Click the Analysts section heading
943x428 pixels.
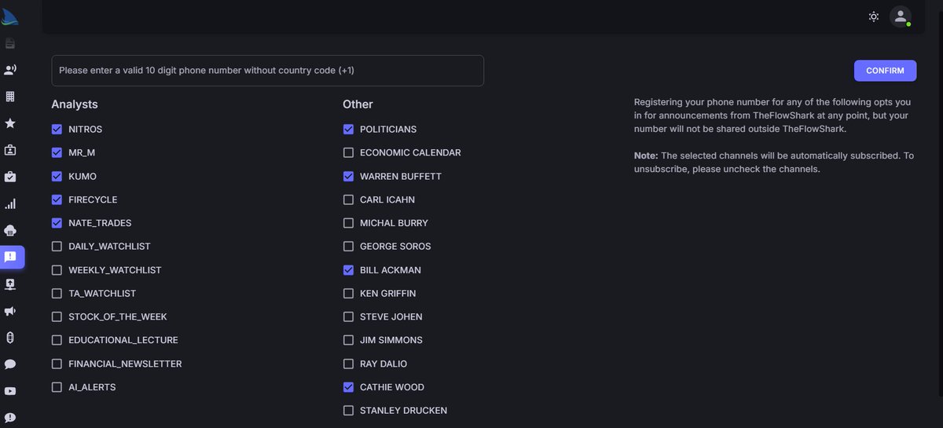tap(75, 104)
